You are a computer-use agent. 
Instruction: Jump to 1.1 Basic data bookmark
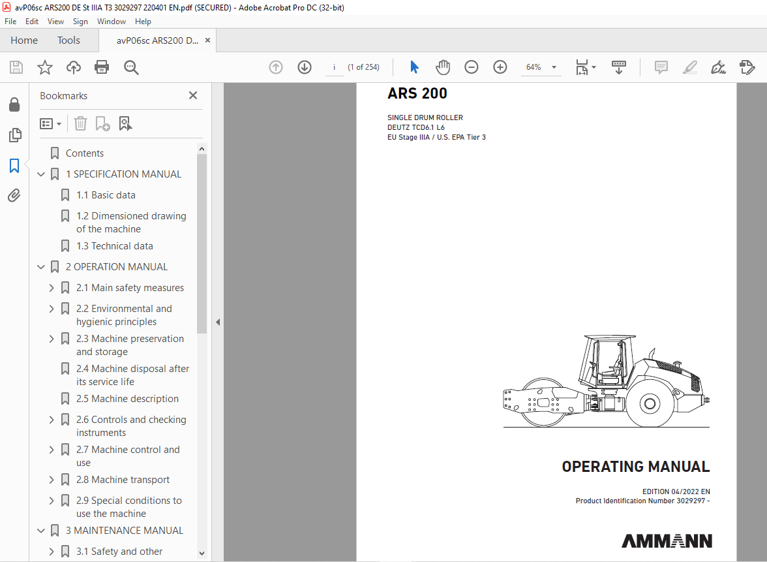tap(106, 195)
